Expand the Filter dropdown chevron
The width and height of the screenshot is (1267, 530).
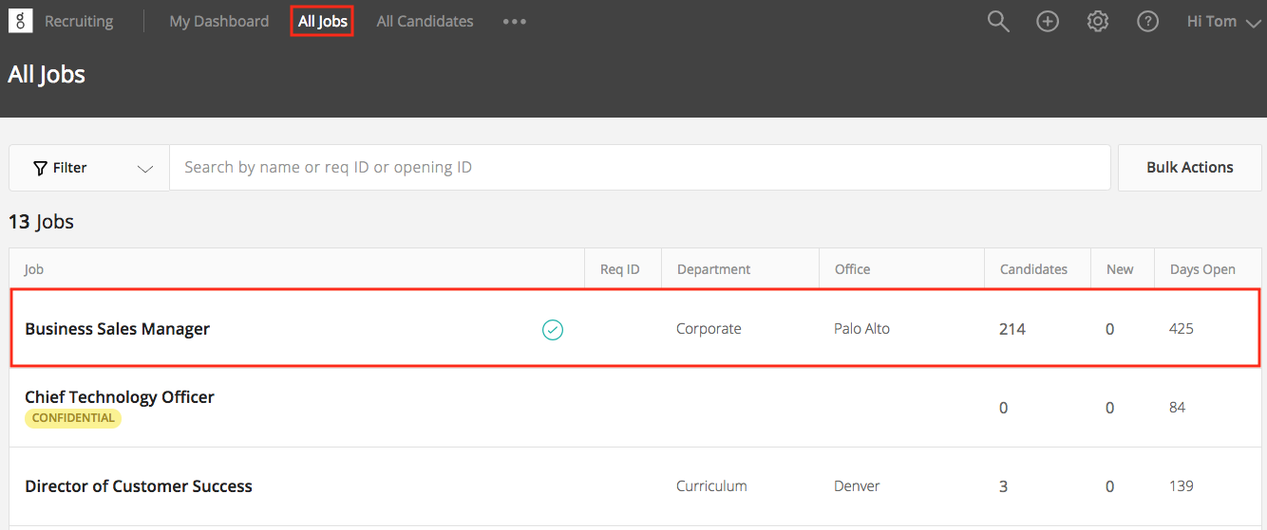(145, 169)
